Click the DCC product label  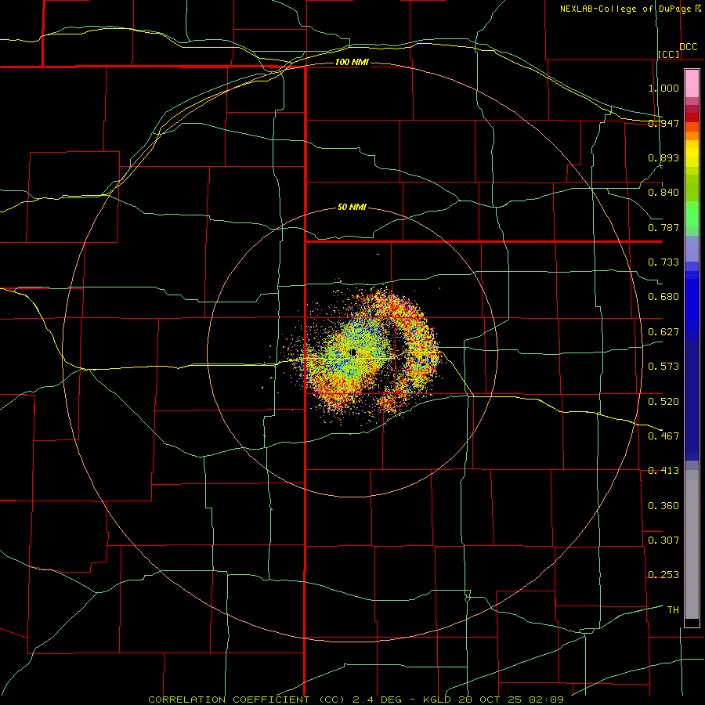[x=688, y=47]
